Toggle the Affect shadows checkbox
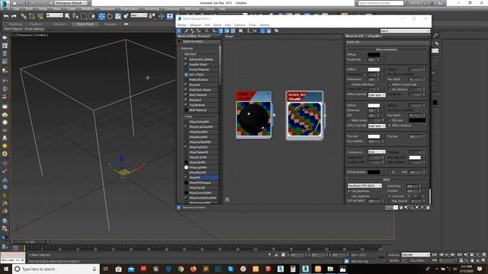The height and width of the screenshot is (274, 488). 390,126
